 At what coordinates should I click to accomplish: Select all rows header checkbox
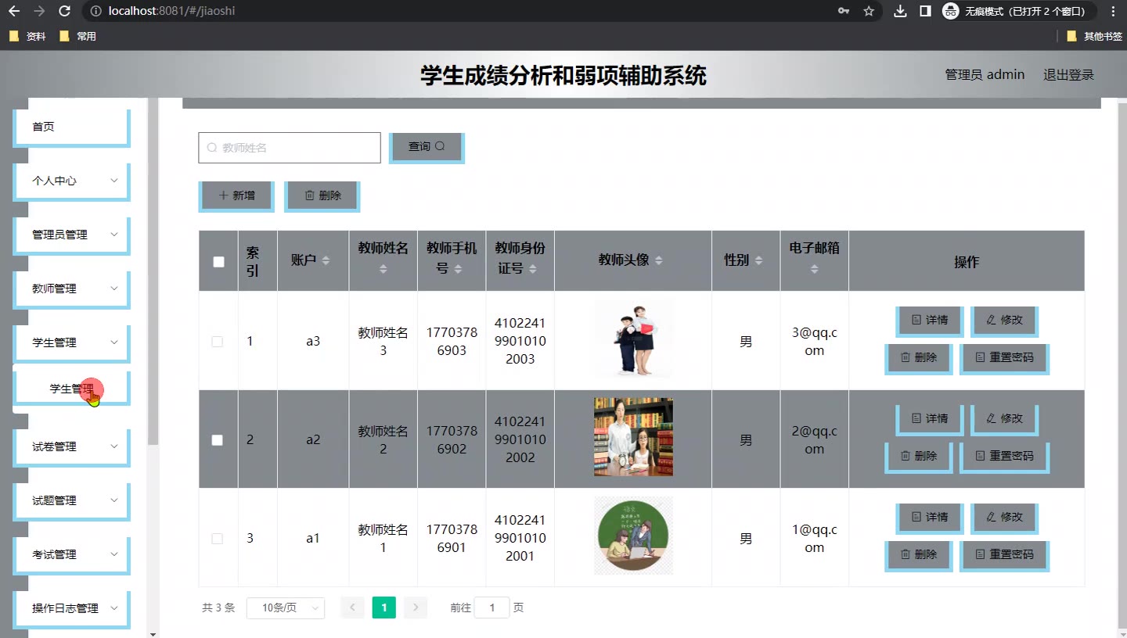(218, 262)
